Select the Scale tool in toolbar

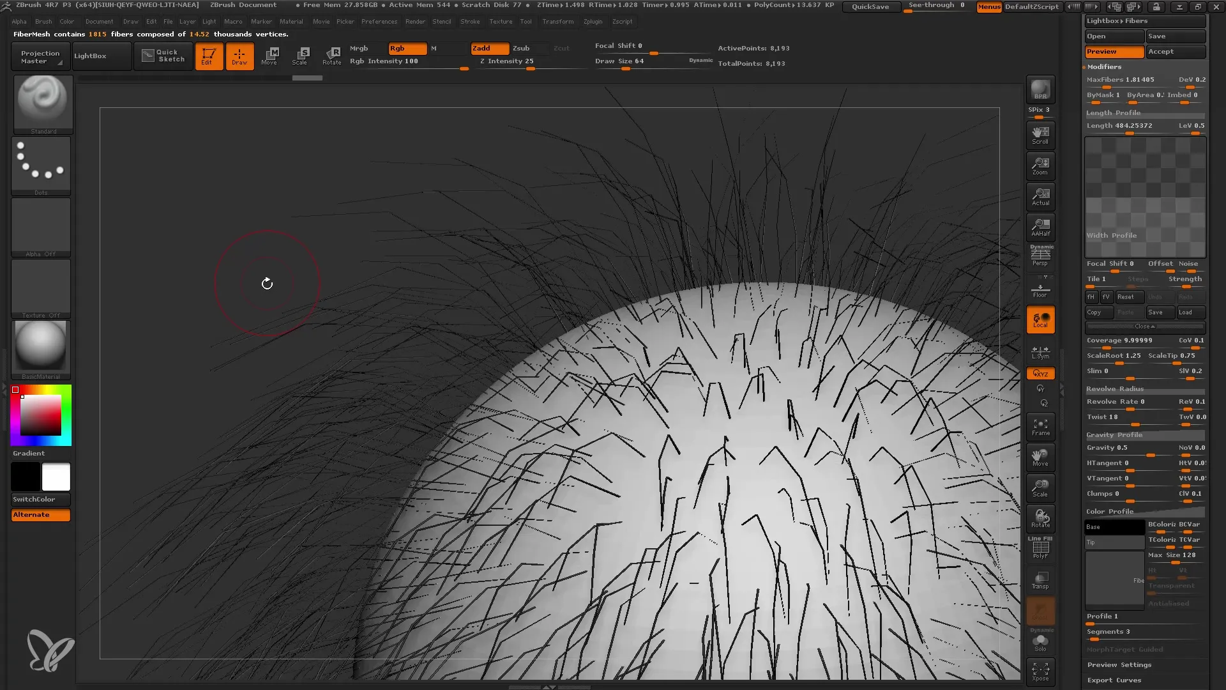301,56
